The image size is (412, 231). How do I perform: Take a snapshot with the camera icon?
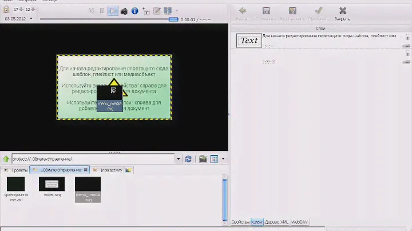(x=123, y=10)
